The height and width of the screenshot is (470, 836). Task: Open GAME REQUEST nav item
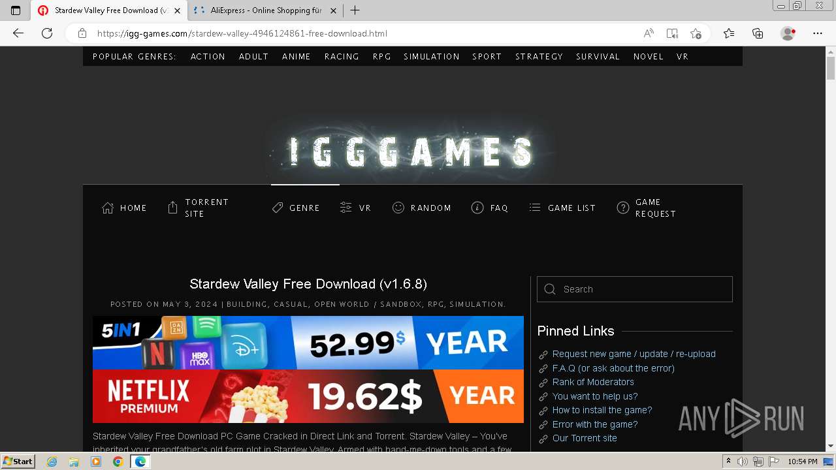pos(647,208)
